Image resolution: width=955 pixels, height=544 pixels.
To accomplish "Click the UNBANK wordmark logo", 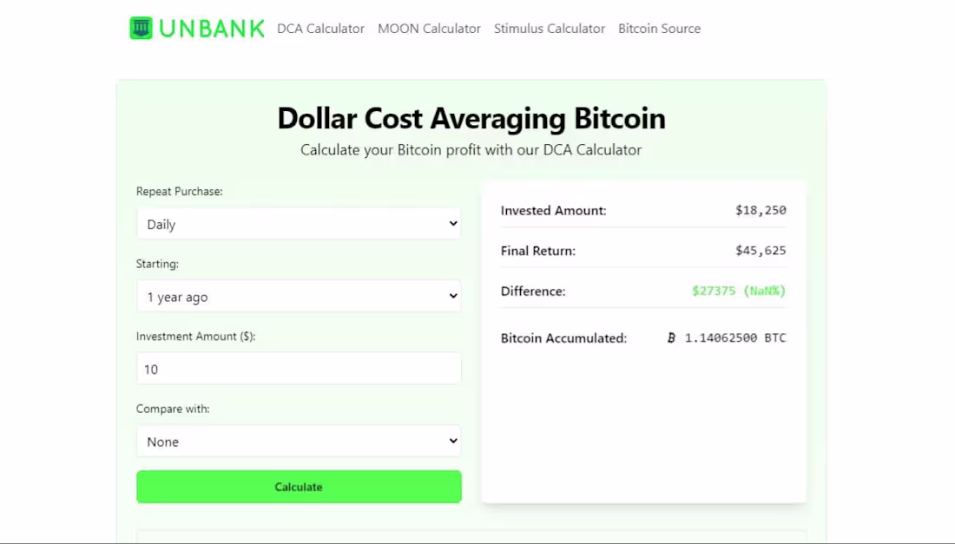I will pyautogui.click(x=210, y=28).
